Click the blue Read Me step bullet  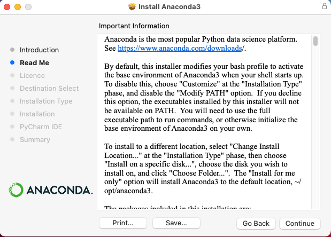(12, 62)
